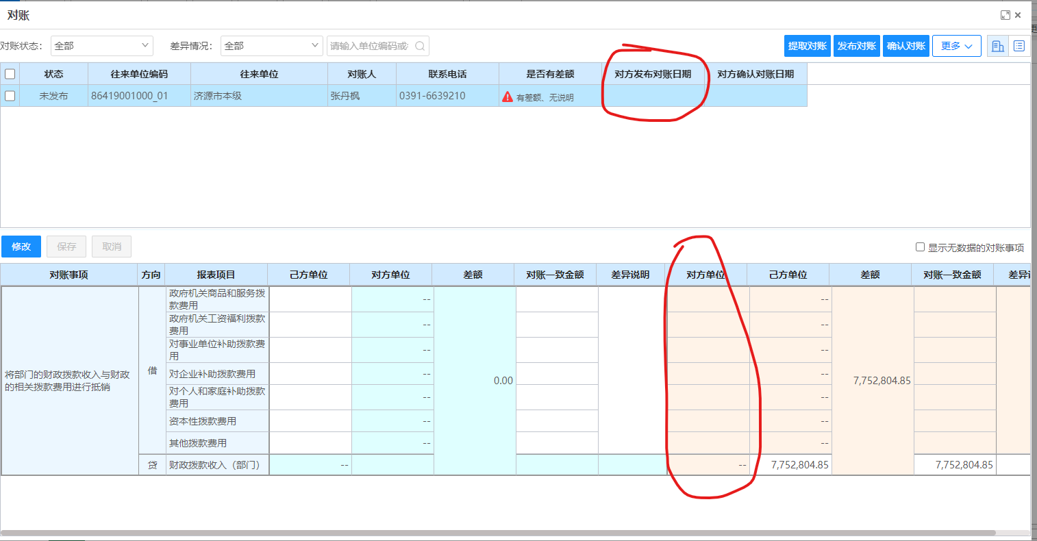Select the building-document view icon next to 更多

pyautogui.click(x=997, y=46)
